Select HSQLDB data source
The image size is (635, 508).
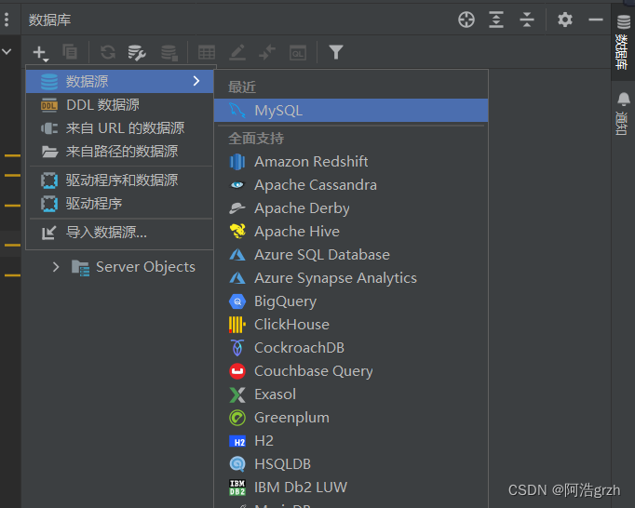coord(351,464)
